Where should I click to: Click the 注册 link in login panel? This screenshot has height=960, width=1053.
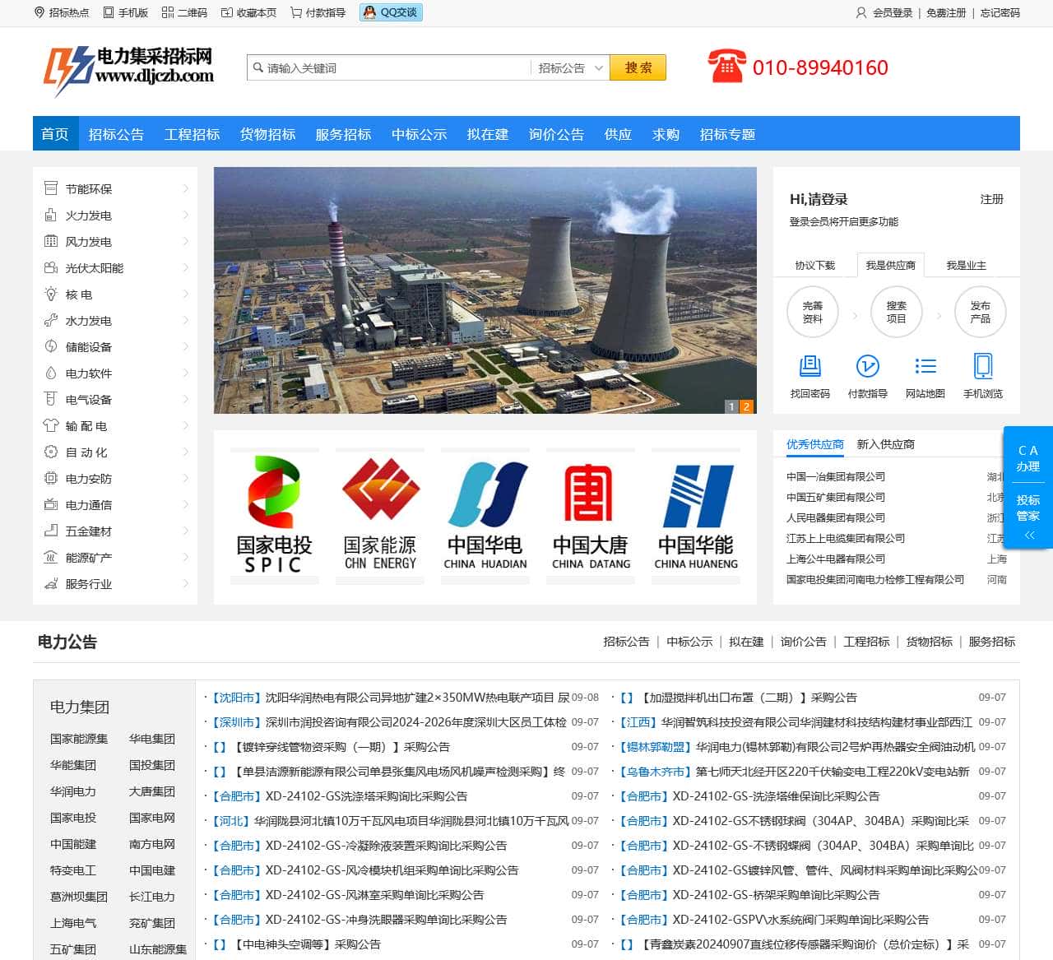point(991,199)
